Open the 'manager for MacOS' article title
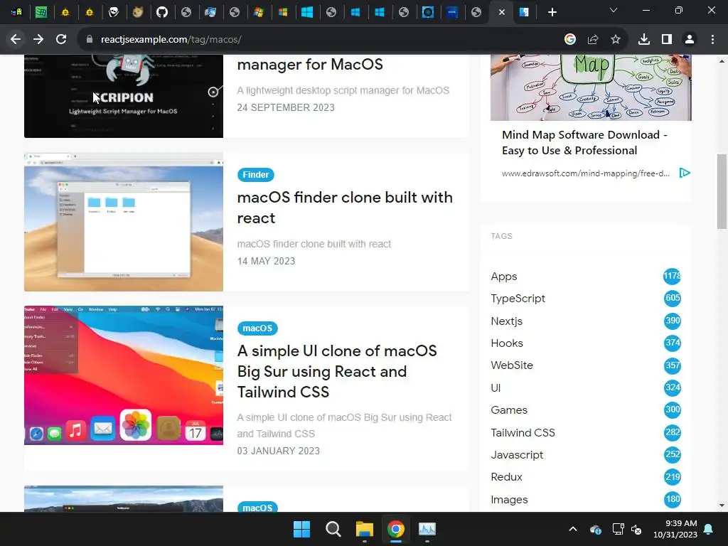Screen dimensions: 728x546 (x=310, y=64)
